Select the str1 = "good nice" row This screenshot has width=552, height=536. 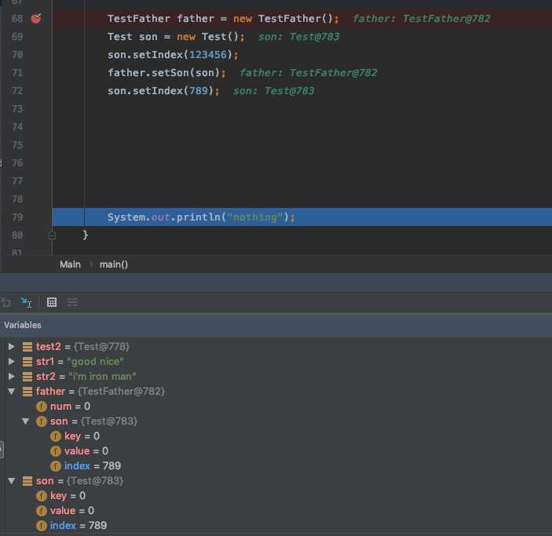(276, 362)
